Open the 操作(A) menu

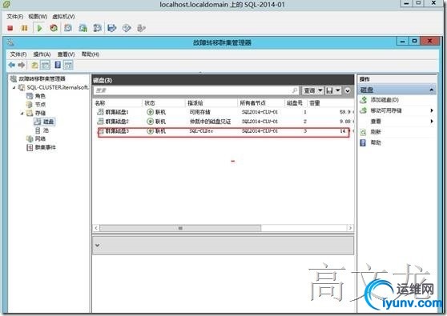click(x=42, y=54)
